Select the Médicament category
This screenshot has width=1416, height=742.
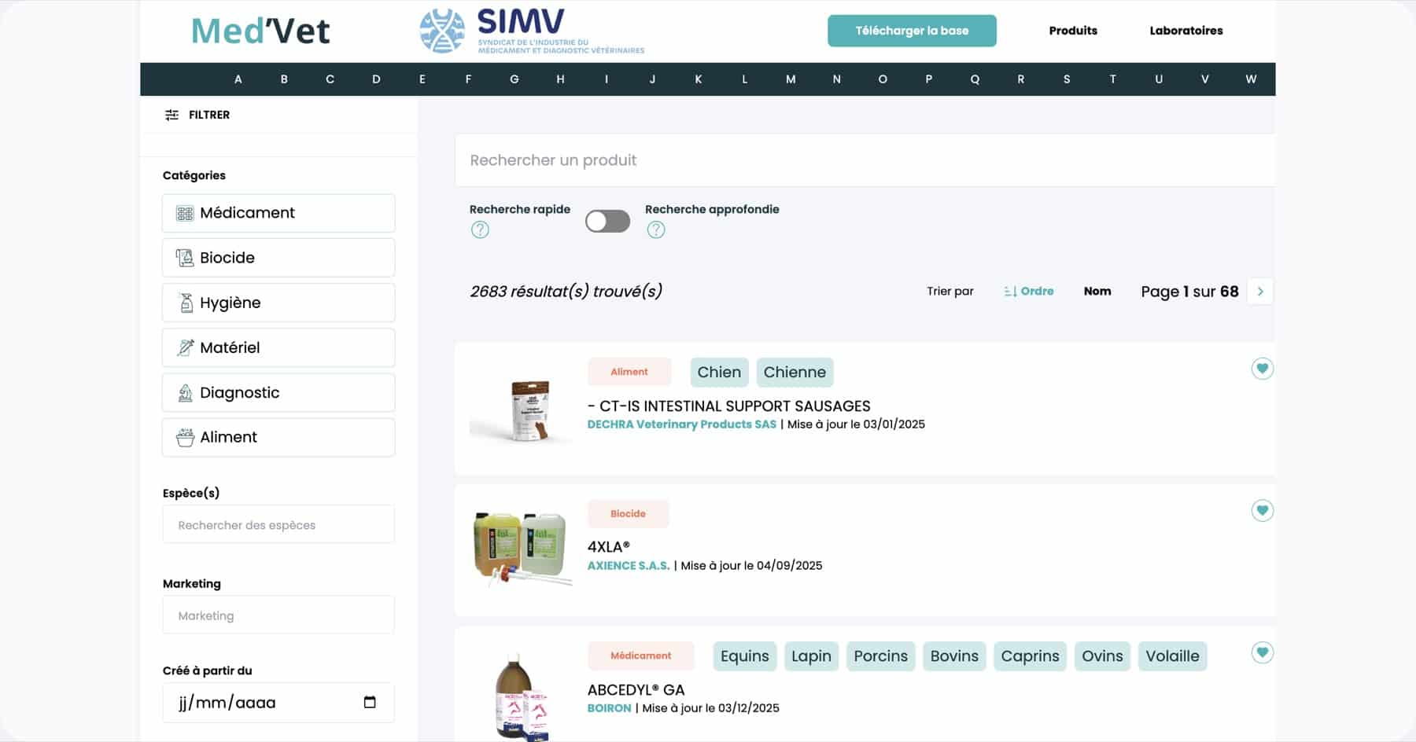[x=278, y=213]
